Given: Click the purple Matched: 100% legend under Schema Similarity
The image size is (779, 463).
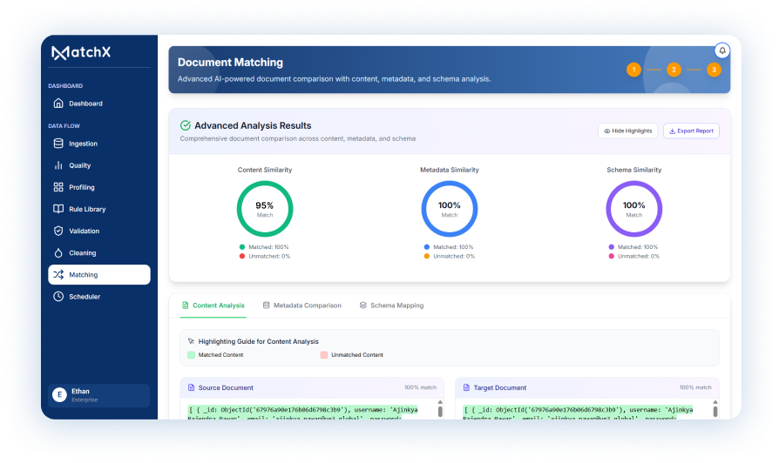Looking at the screenshot, I should pyautogui.click(x=633, y=246).
